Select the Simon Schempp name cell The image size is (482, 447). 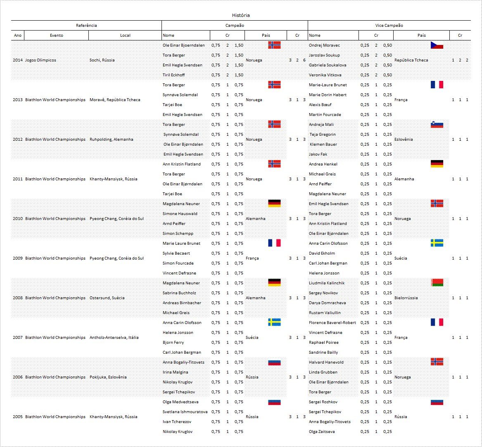(178, 234)
